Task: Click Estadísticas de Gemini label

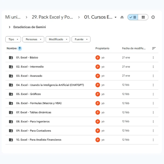Action: click(x=30, y=27)
